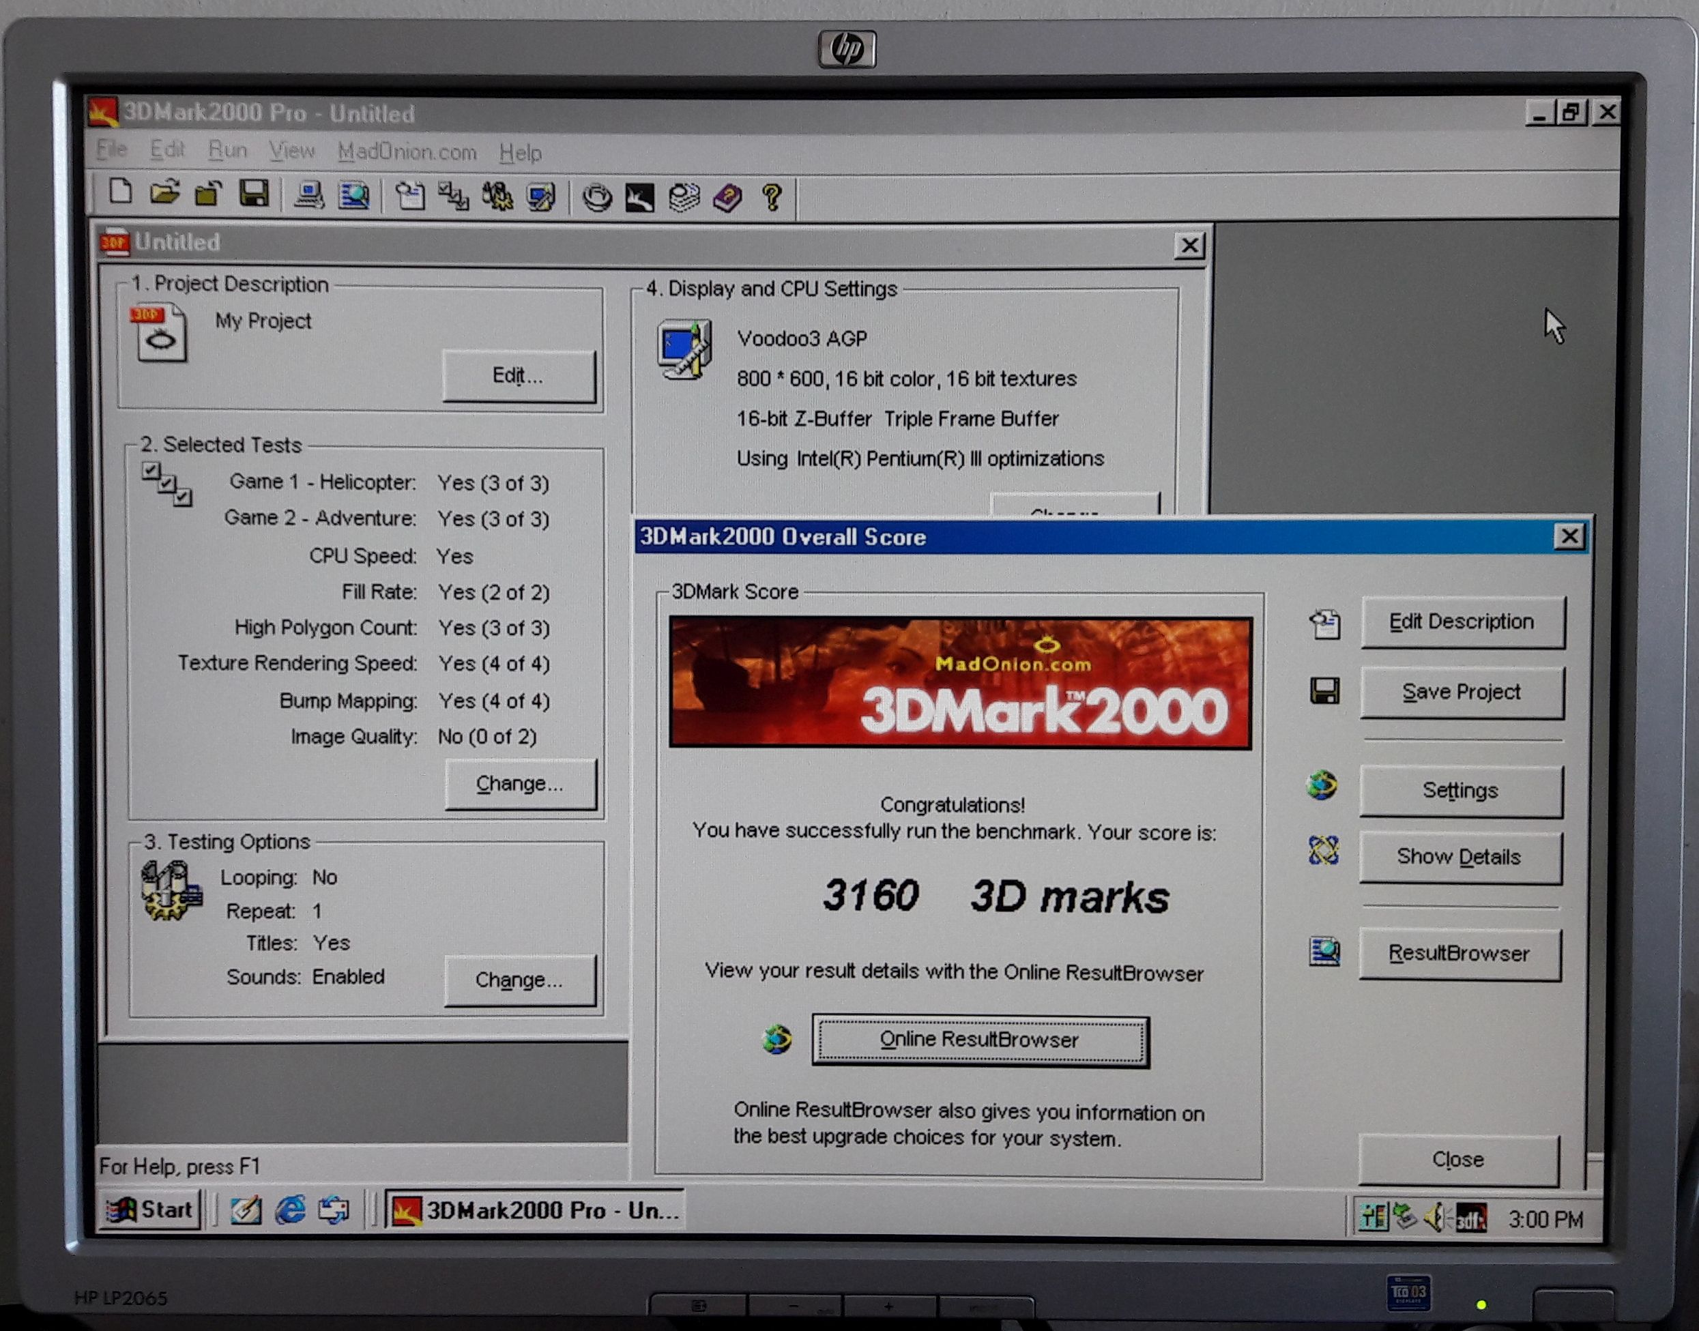Click the purple help book toolbar icon

tap(728, 199)
